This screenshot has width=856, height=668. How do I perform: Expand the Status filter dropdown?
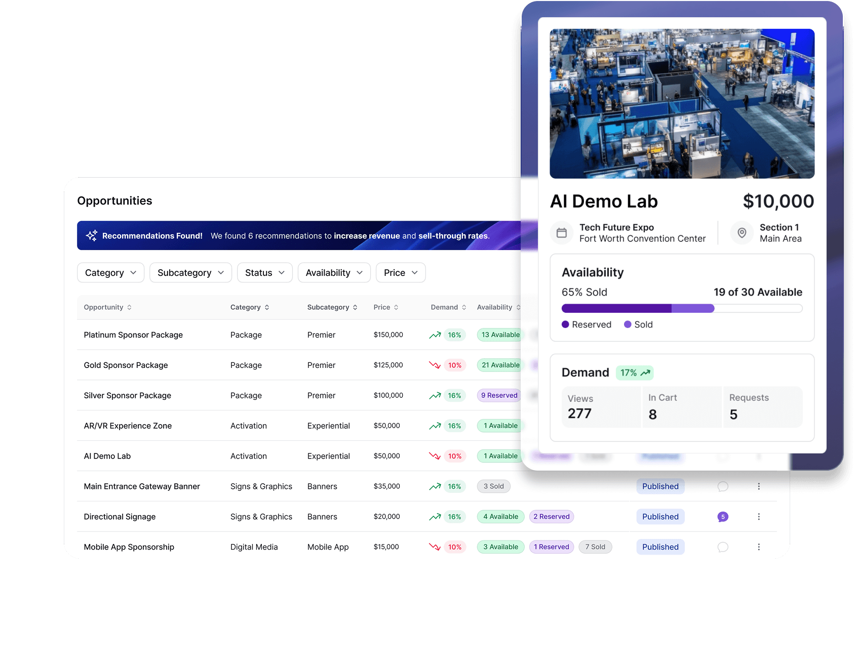pos(264,273)
